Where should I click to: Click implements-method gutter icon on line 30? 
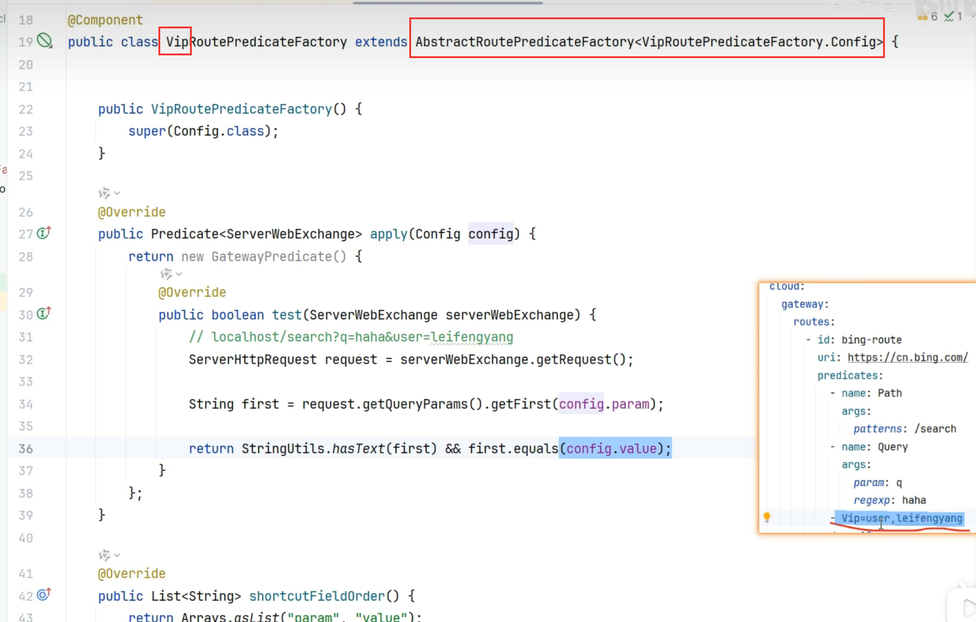tap(43, 314)
